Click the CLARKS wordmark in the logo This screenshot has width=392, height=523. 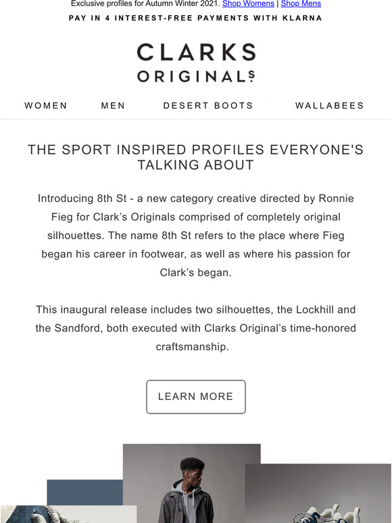click(196, 52)
